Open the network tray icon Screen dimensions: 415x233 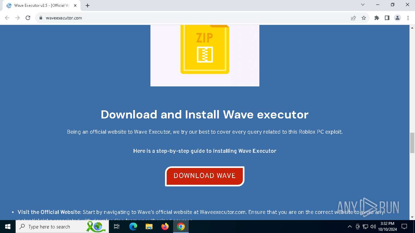(x=365, y=227)
